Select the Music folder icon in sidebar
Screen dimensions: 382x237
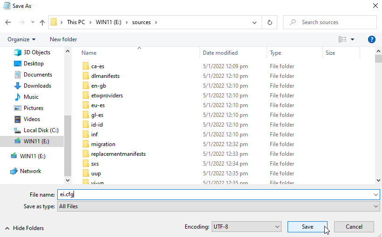(x=18, y=97)
